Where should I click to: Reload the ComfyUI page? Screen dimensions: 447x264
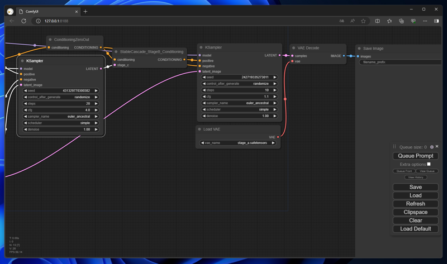[x=23, y=21]
